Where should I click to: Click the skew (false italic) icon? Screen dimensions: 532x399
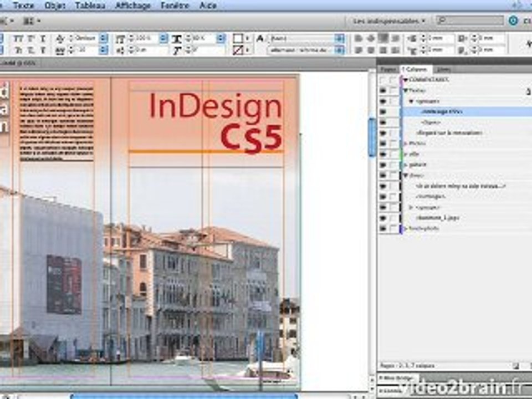click(x=176, y=50)
